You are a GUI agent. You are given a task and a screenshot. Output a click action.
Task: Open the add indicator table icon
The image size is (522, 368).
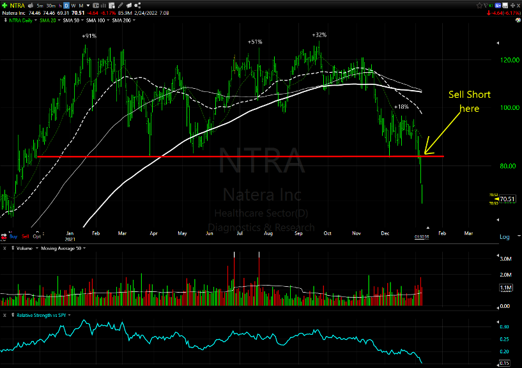[112, 5]
